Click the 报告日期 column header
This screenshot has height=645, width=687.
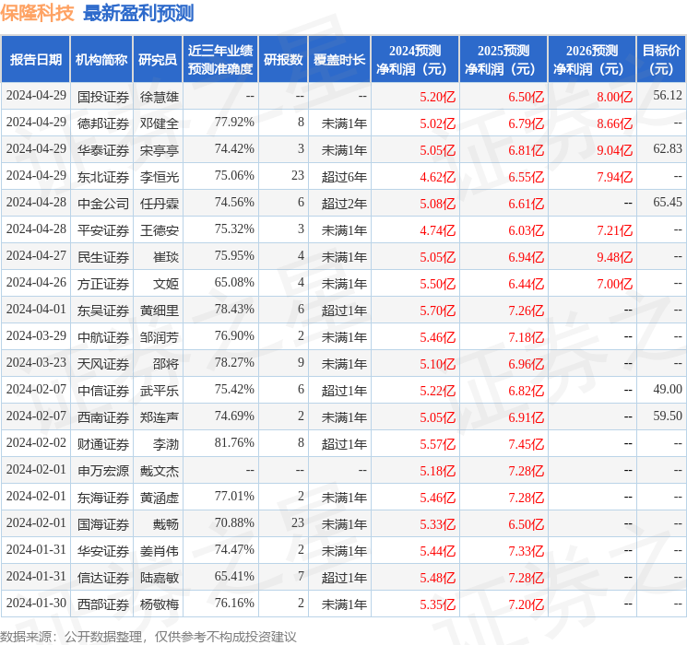35,59
